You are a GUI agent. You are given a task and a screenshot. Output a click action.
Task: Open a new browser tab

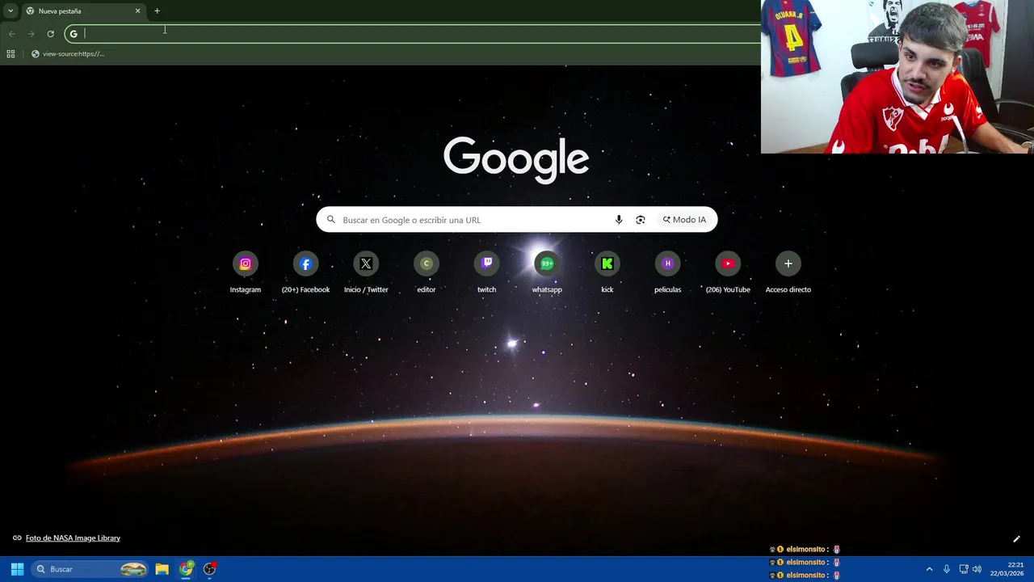[157, 11]
